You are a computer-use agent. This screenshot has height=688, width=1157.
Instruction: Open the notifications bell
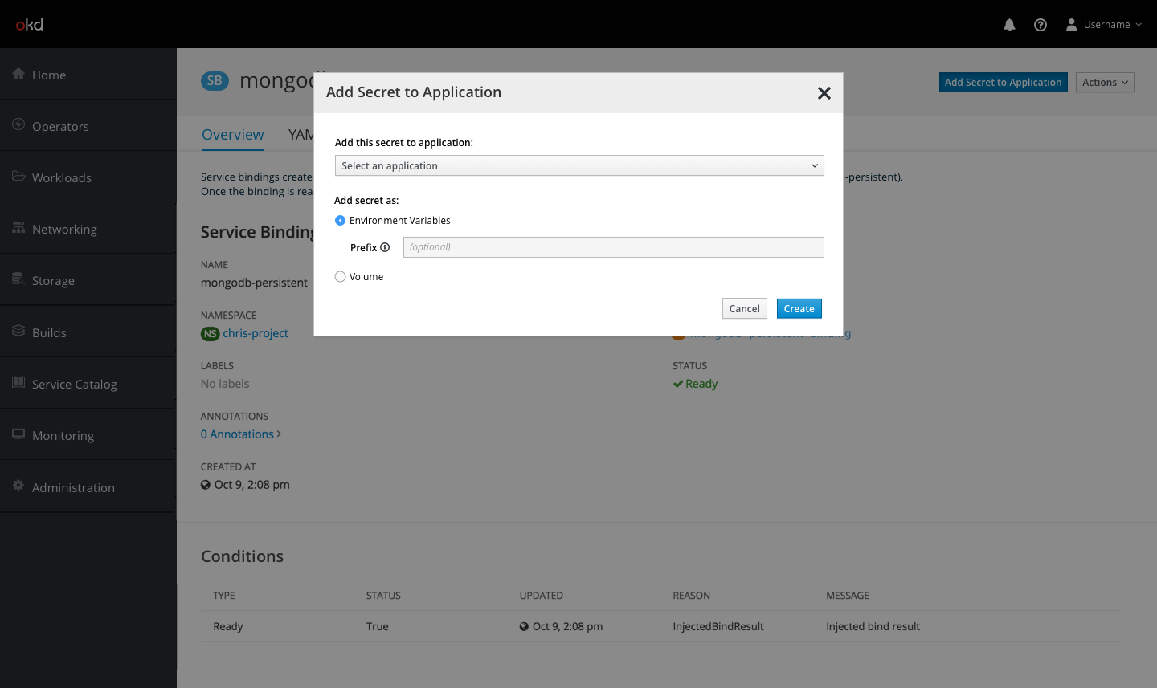(x=1009, y=25)
